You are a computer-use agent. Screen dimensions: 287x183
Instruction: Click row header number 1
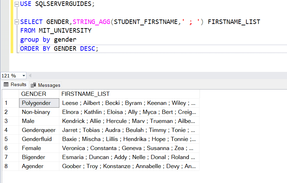point(11,103)
